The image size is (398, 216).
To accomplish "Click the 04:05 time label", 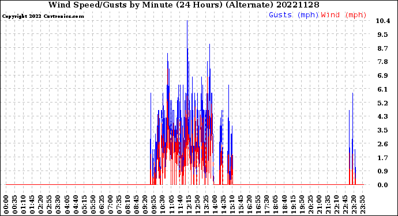I will click(x=67, y=204).
